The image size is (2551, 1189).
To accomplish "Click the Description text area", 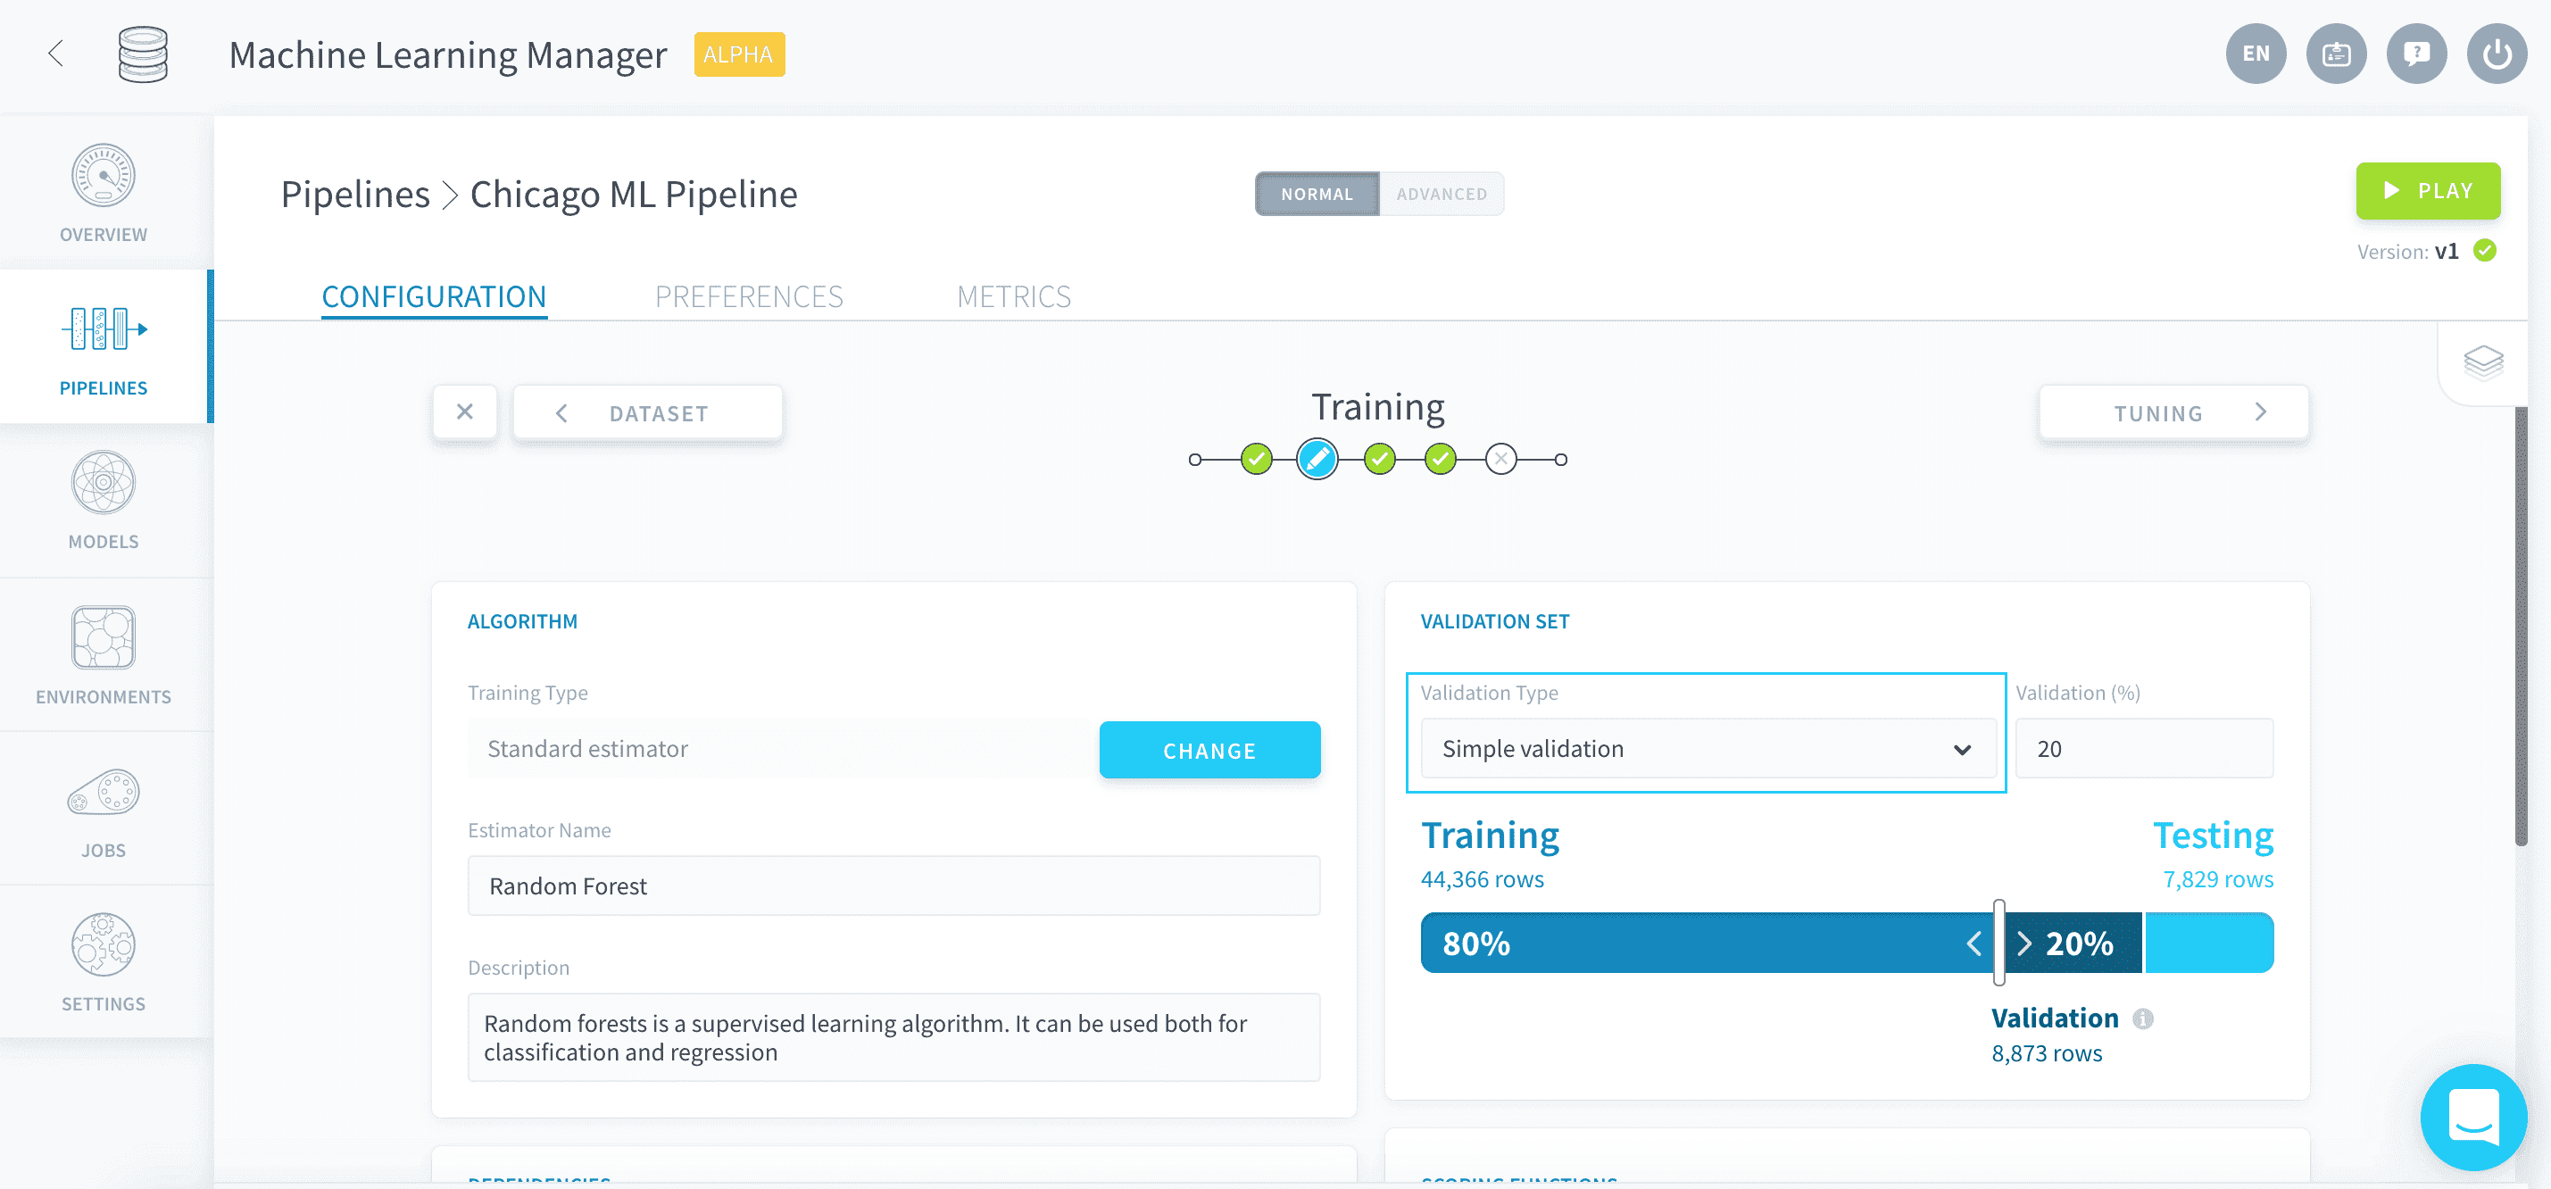I will [893, 1037].
